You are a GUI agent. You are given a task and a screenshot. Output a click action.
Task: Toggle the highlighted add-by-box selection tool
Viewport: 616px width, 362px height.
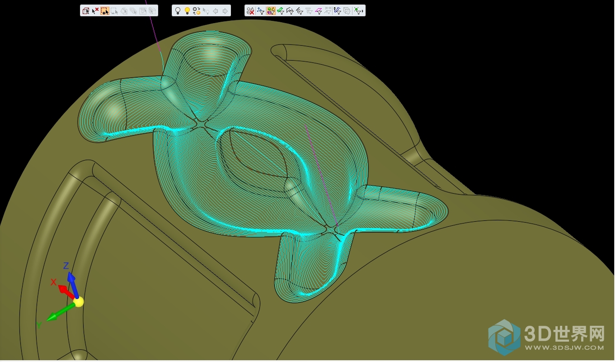[x=105, y=11]
